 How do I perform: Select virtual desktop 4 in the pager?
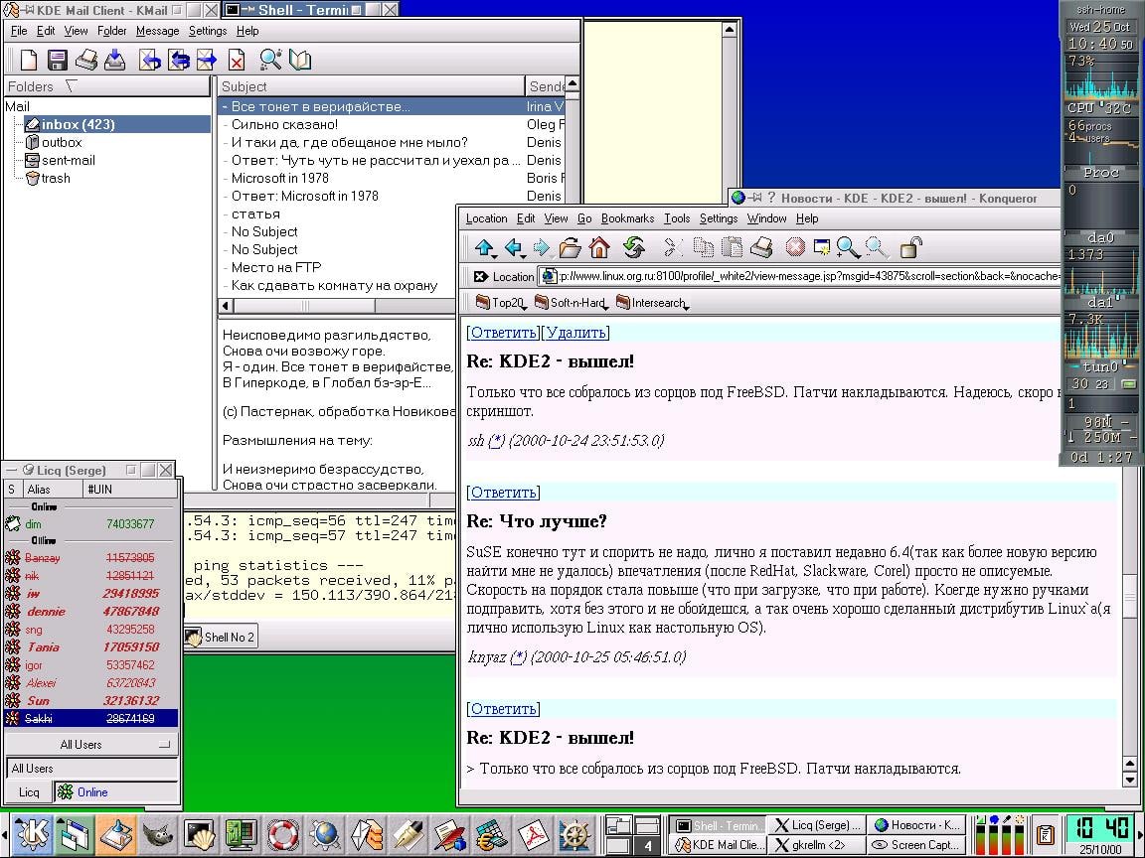click(x=647, y=846)
